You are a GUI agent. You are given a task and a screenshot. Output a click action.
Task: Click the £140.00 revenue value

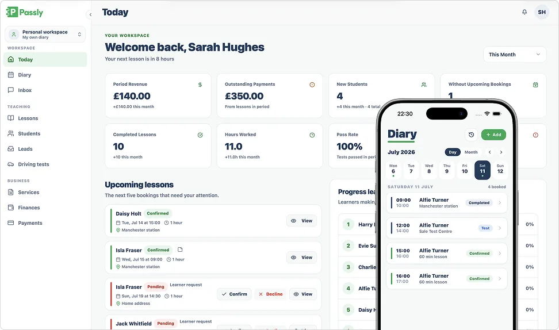132,96
